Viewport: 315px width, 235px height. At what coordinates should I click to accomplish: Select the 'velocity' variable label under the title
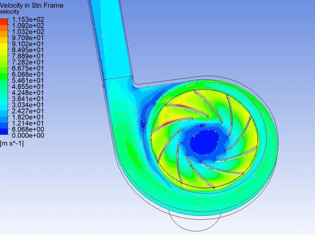(10, 12)
